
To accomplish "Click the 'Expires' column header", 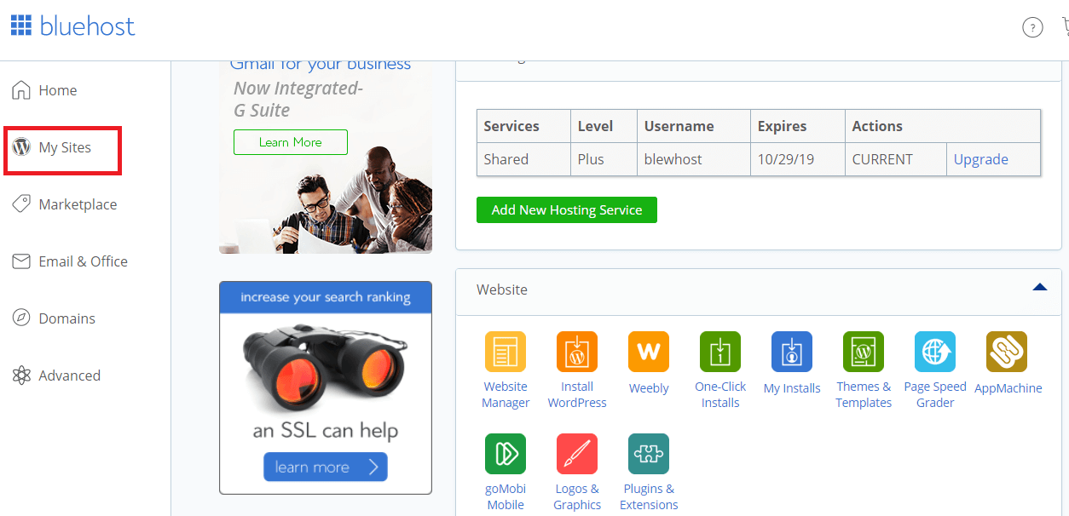I will tap(798, 126).
